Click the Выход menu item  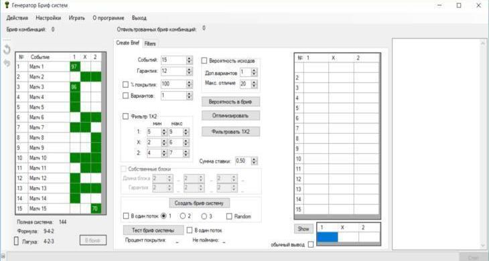point(139,18)
